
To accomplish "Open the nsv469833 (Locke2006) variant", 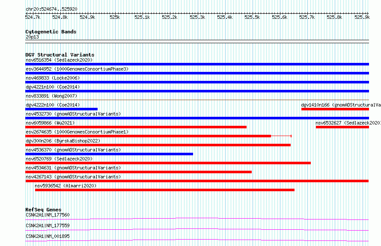I will (53, 78).
